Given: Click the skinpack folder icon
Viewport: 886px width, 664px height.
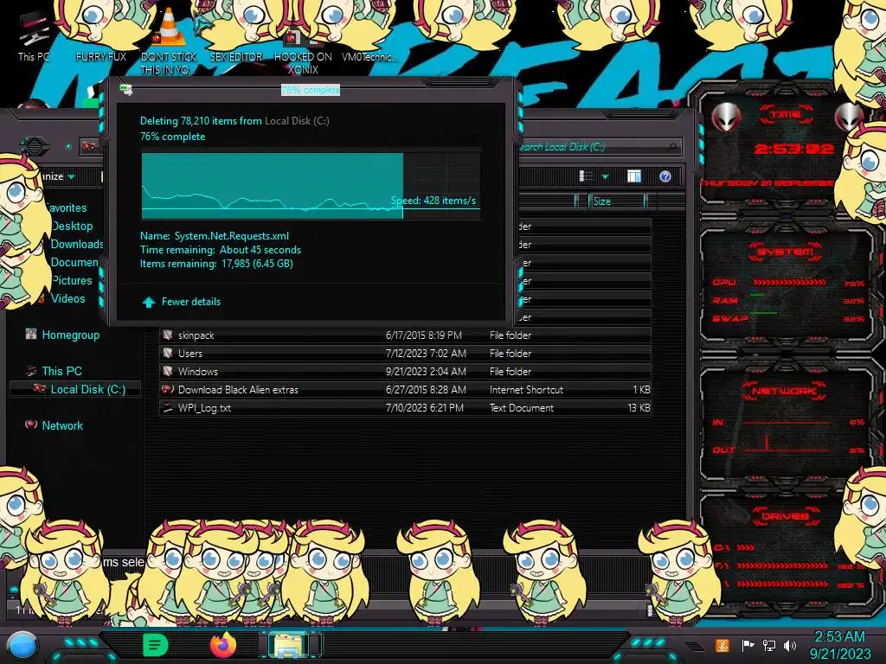Looking at the screenshot, I should (x=168, y=335).
